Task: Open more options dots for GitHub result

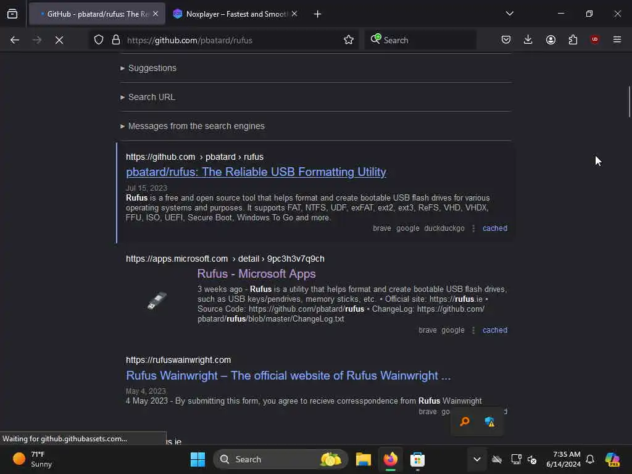Action: tap(473, 228)
